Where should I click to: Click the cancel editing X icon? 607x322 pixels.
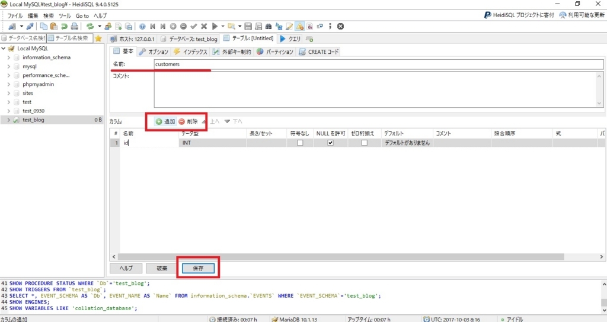tap(204, 26)
